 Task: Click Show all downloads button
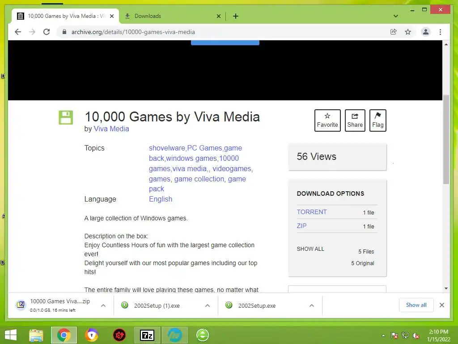click(416, 305)
